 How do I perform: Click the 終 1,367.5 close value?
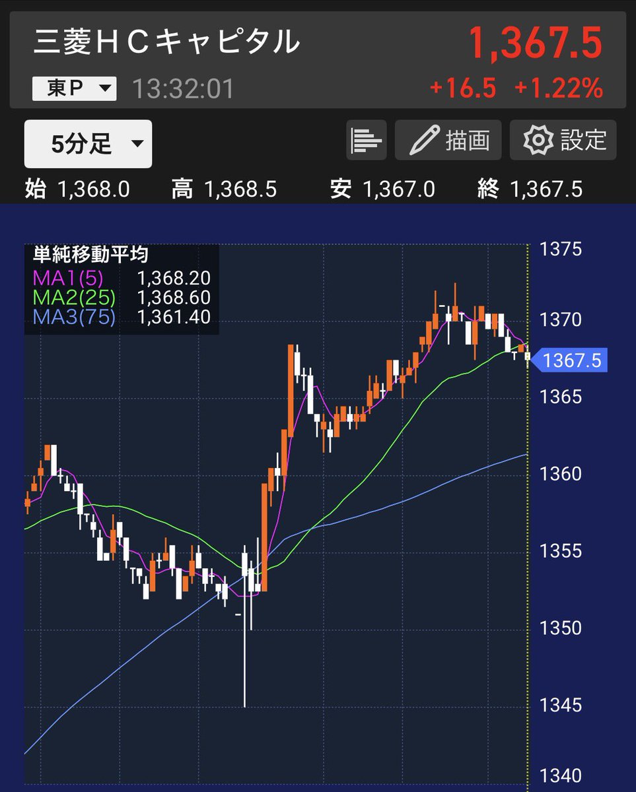click(530, 190)
